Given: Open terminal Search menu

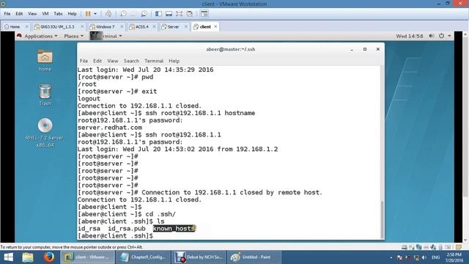Looking at the screenshot, I should [131, 61].
